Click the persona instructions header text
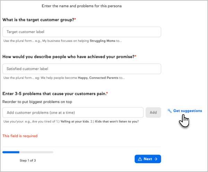Image resolution: width=208 pixels, height=172 pixels. [81, 6]
